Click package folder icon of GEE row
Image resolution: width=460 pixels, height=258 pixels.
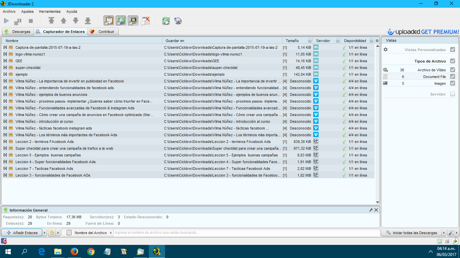pos(11,61)
